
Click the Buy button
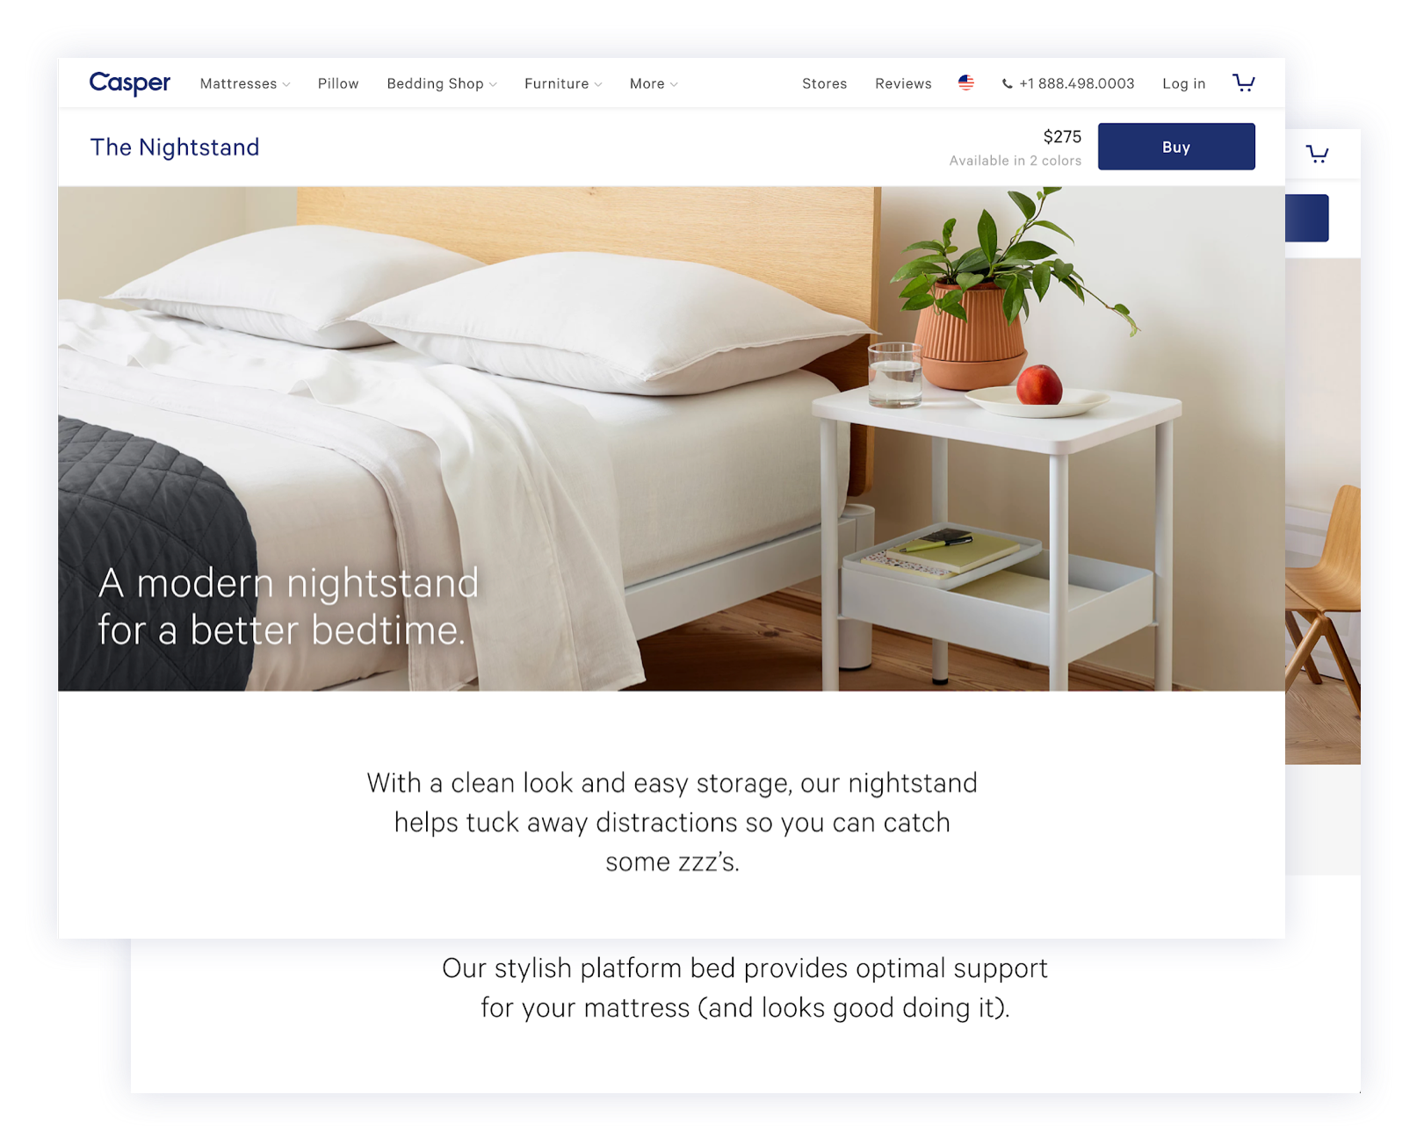point(1176,147)
